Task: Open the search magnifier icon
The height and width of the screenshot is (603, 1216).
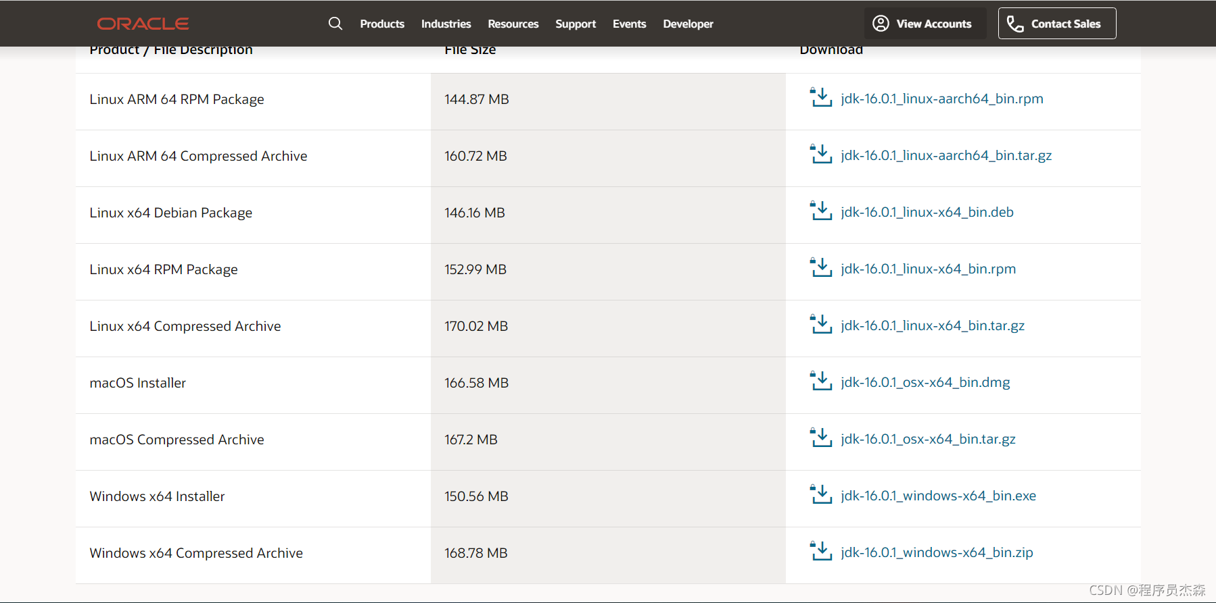Action: coord(335,24)
